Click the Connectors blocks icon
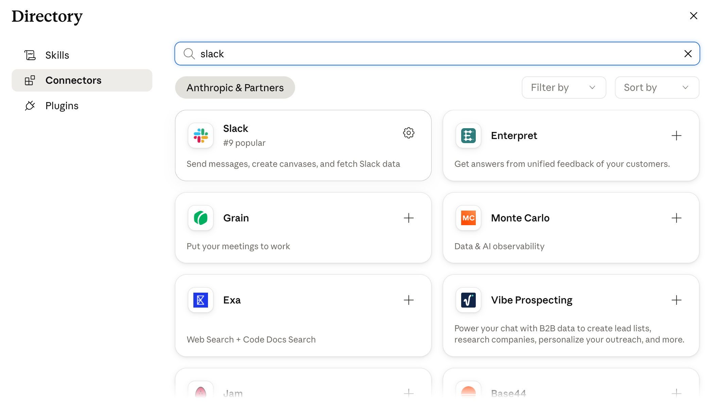This screenshot has height=411, width=714. tap(30, 80)
